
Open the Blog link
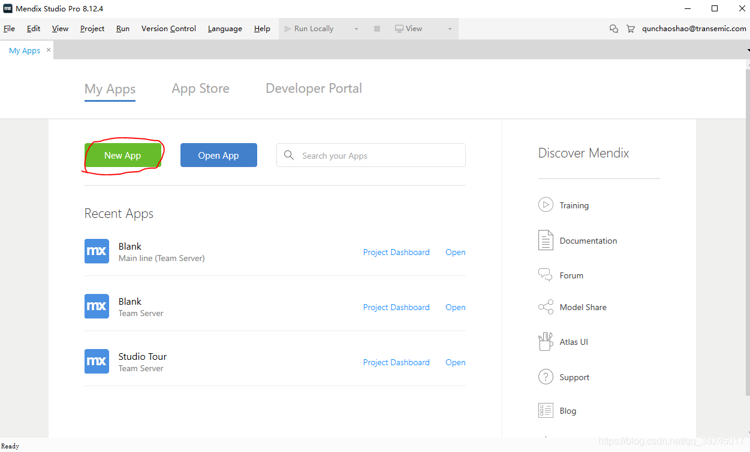click(568, 411)
